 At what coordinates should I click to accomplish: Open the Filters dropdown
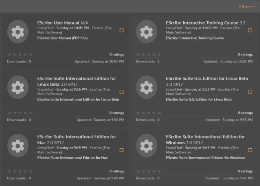coord(247,7)
